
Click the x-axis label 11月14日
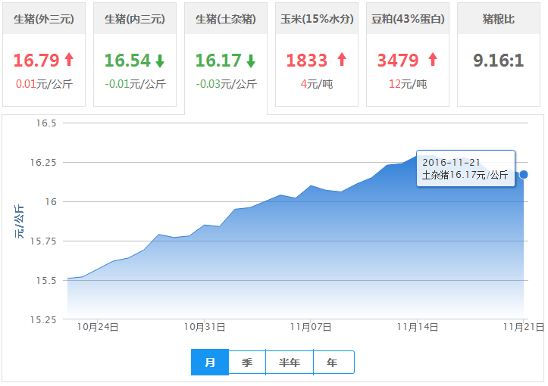pyautogui.click(x=418, y=327)
